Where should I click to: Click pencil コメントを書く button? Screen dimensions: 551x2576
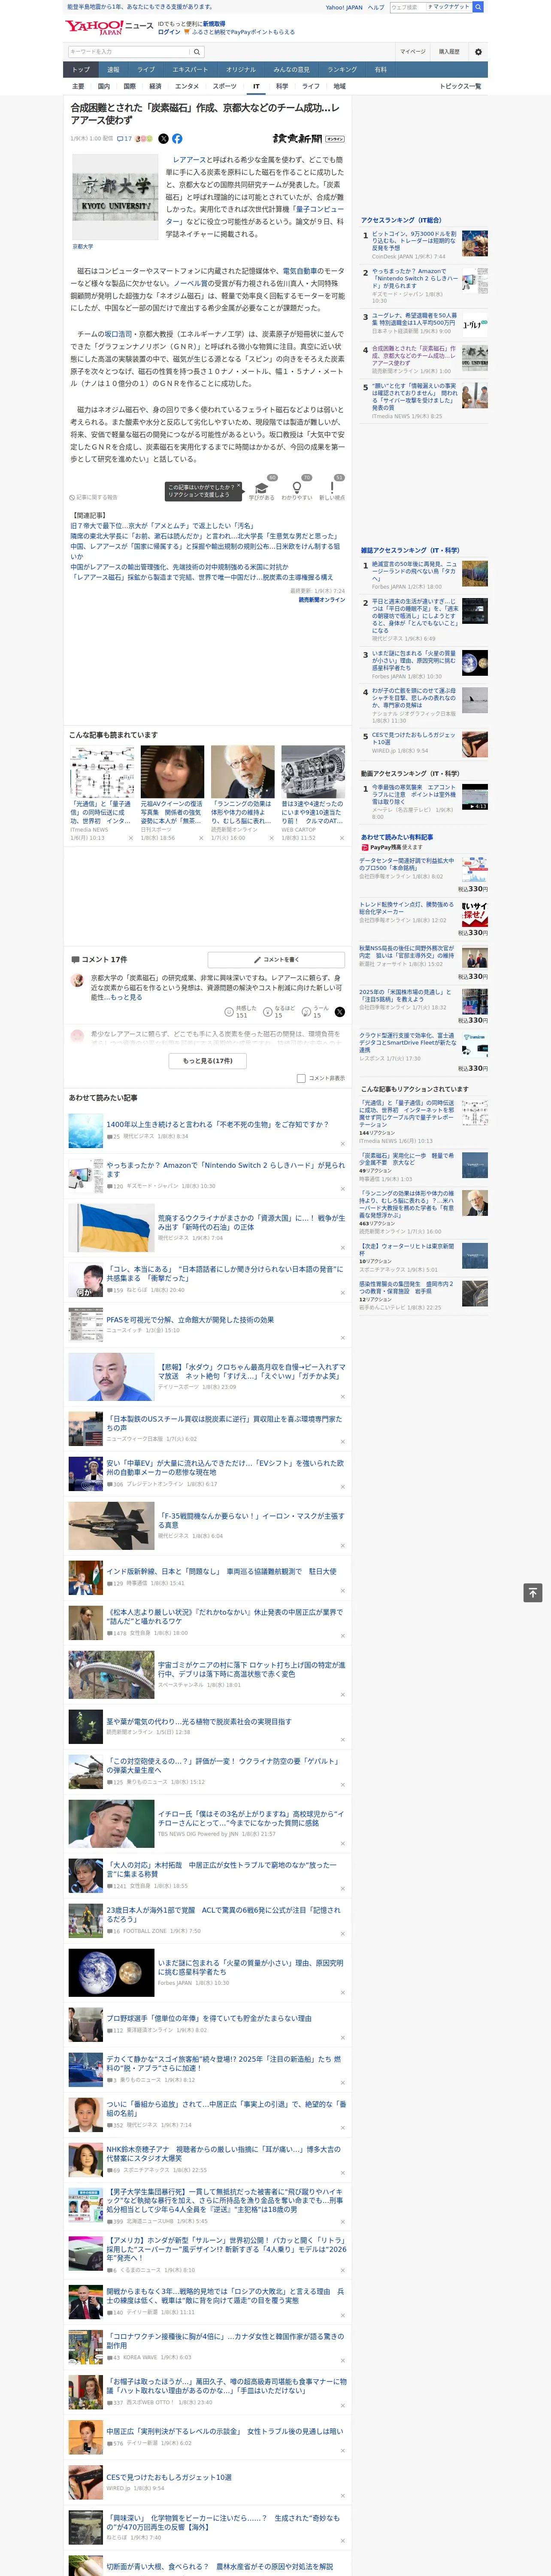click(x=276, y=959)
